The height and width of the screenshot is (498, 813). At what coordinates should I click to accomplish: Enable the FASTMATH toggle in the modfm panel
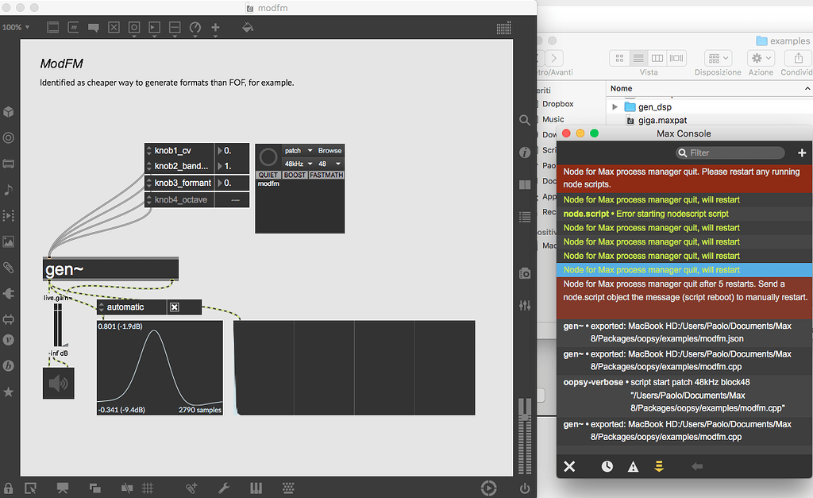point(326,175)
